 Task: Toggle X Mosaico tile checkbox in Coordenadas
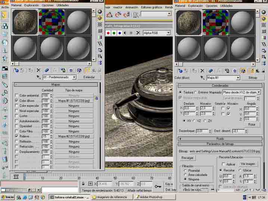pyautogui.click(x=228, y=108)
